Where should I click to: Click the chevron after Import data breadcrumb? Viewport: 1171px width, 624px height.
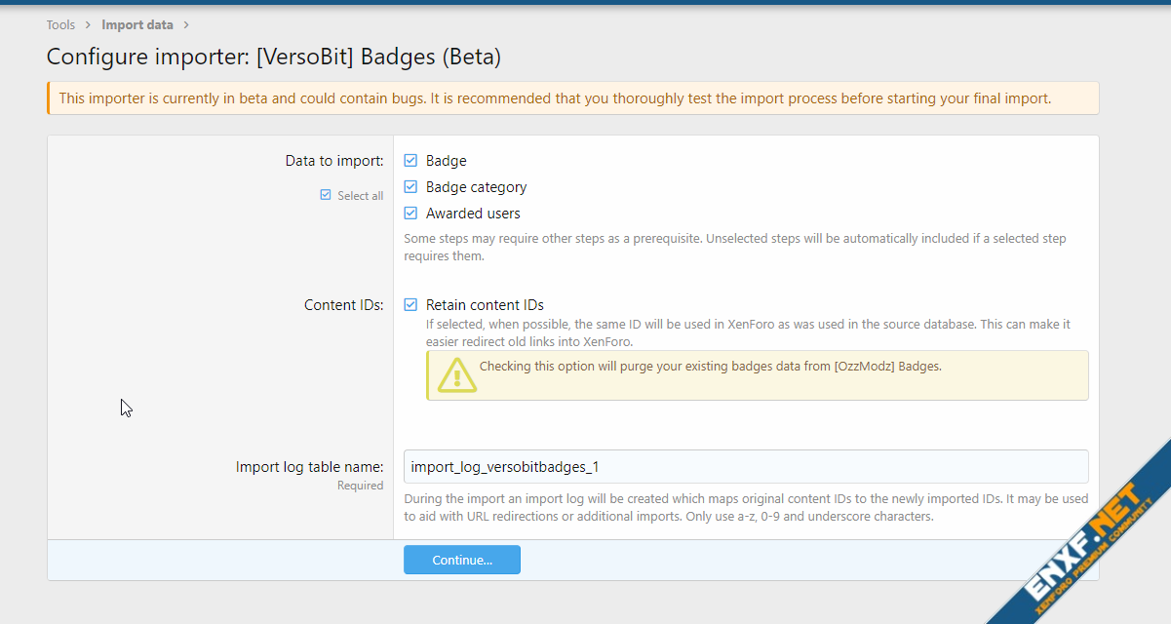(186, 25)
